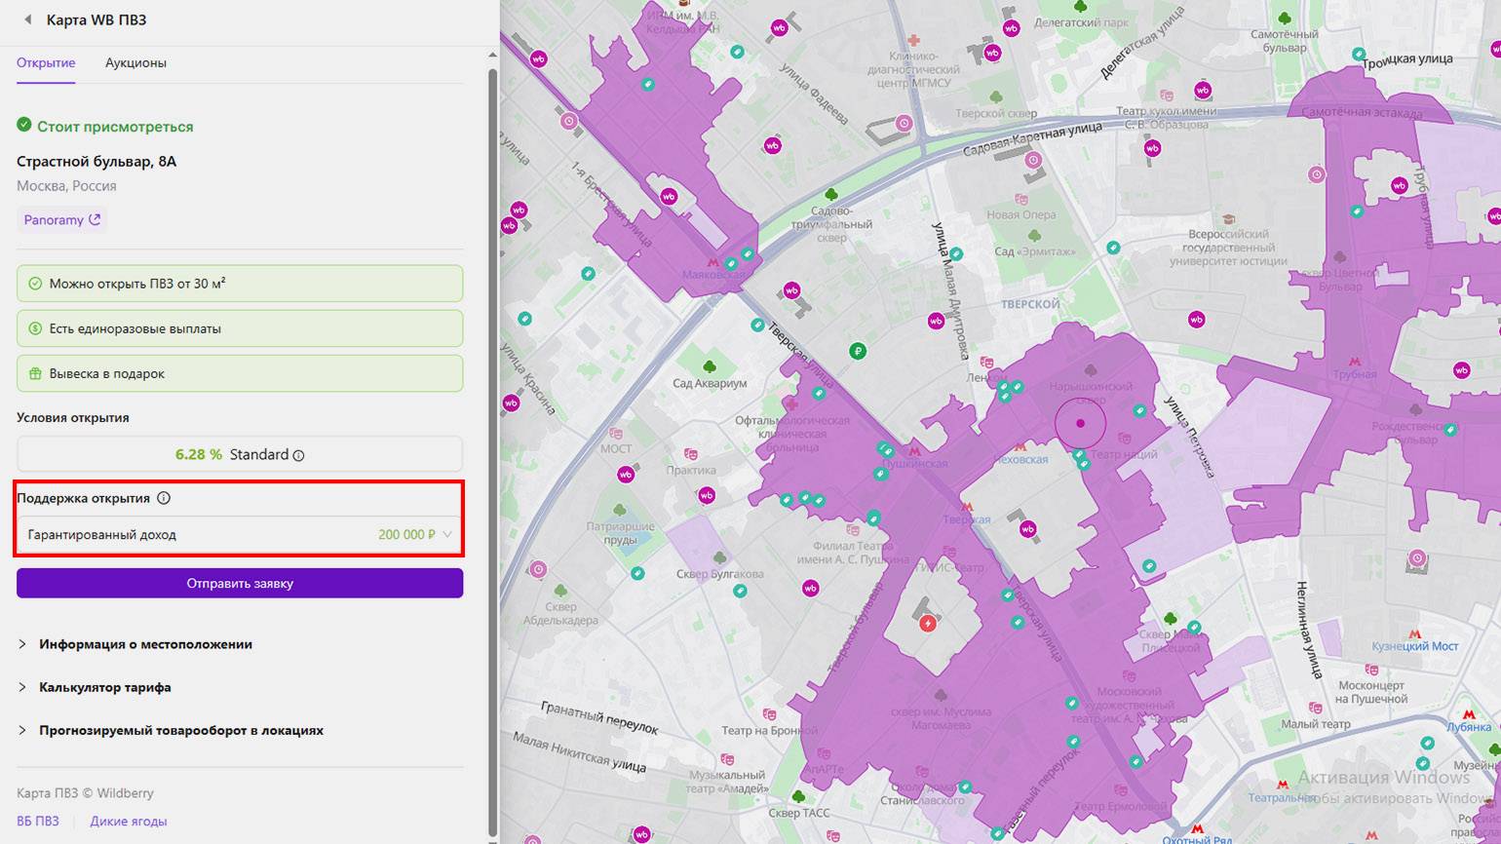Click the gift icon next to Вывеска в подарок
1501x844 pixels.
[35, 373]
